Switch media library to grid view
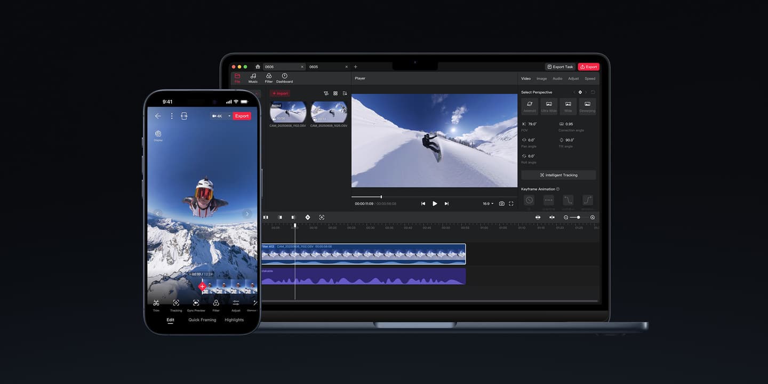Viewport: 768px width, 384px height. 335,93
